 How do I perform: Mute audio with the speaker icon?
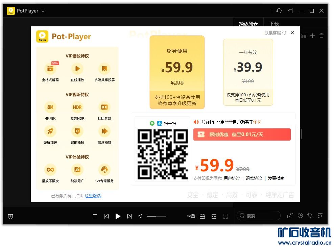(141, 216)
